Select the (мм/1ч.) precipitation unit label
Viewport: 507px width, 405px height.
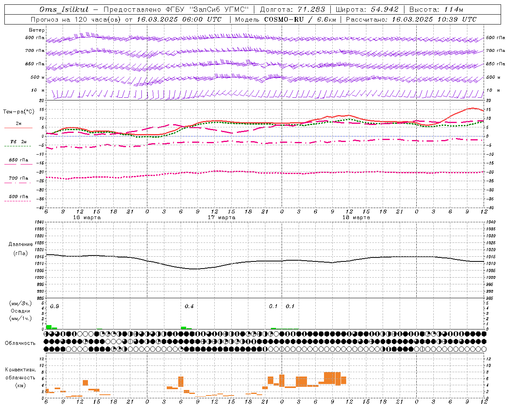(x=21, y=318)
